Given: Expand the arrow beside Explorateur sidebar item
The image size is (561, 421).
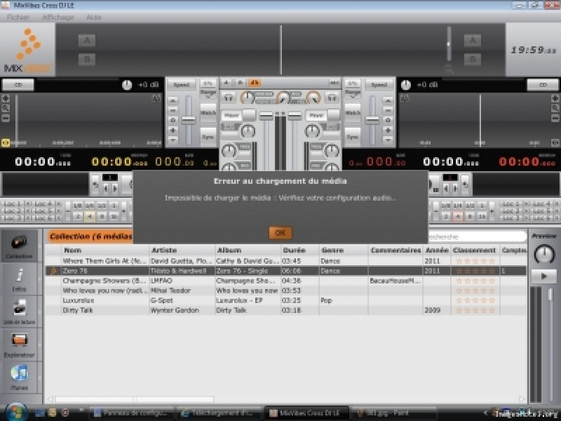Looking at the screenshot, I should coord(40,345).
